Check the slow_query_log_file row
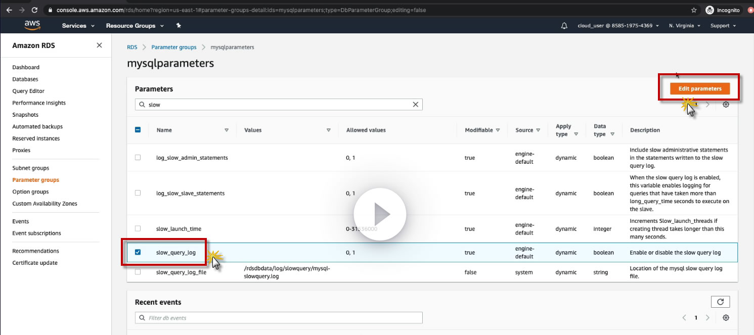 138,272
